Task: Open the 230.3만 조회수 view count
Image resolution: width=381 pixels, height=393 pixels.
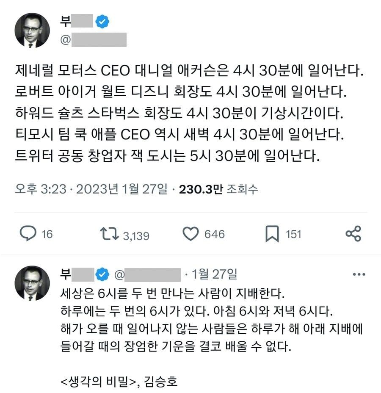Action: 218,189
